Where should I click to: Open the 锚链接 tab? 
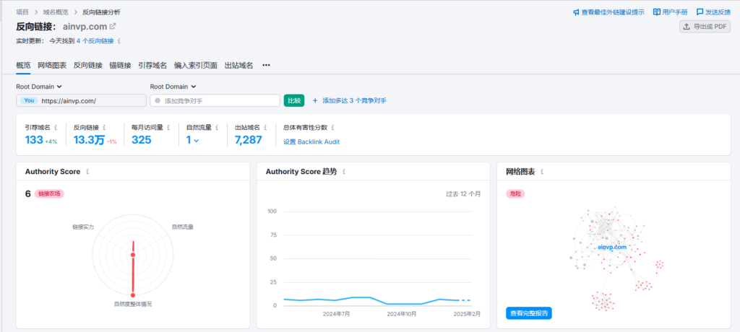pos(121,66)
